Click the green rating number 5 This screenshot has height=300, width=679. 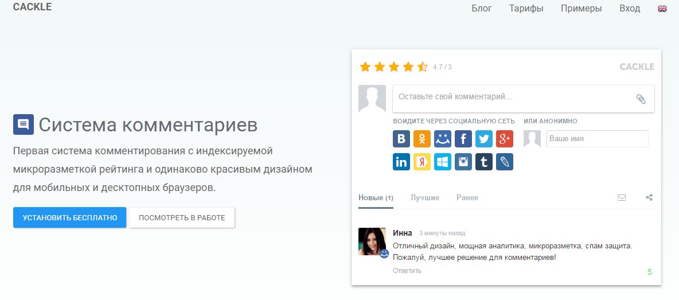(x=650, y=272)
